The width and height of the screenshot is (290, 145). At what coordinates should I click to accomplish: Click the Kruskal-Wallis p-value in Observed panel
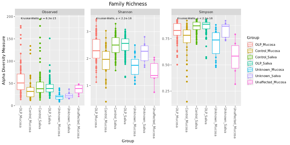point(38,18)
